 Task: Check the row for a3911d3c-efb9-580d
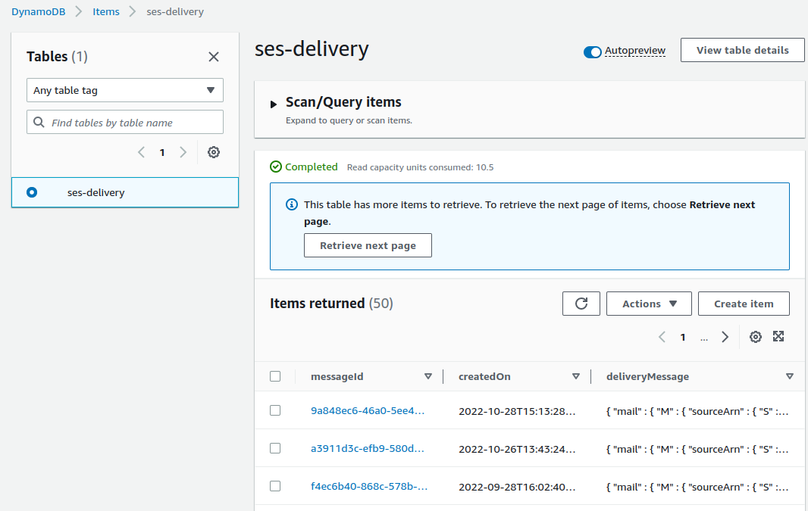pos(275,448)
